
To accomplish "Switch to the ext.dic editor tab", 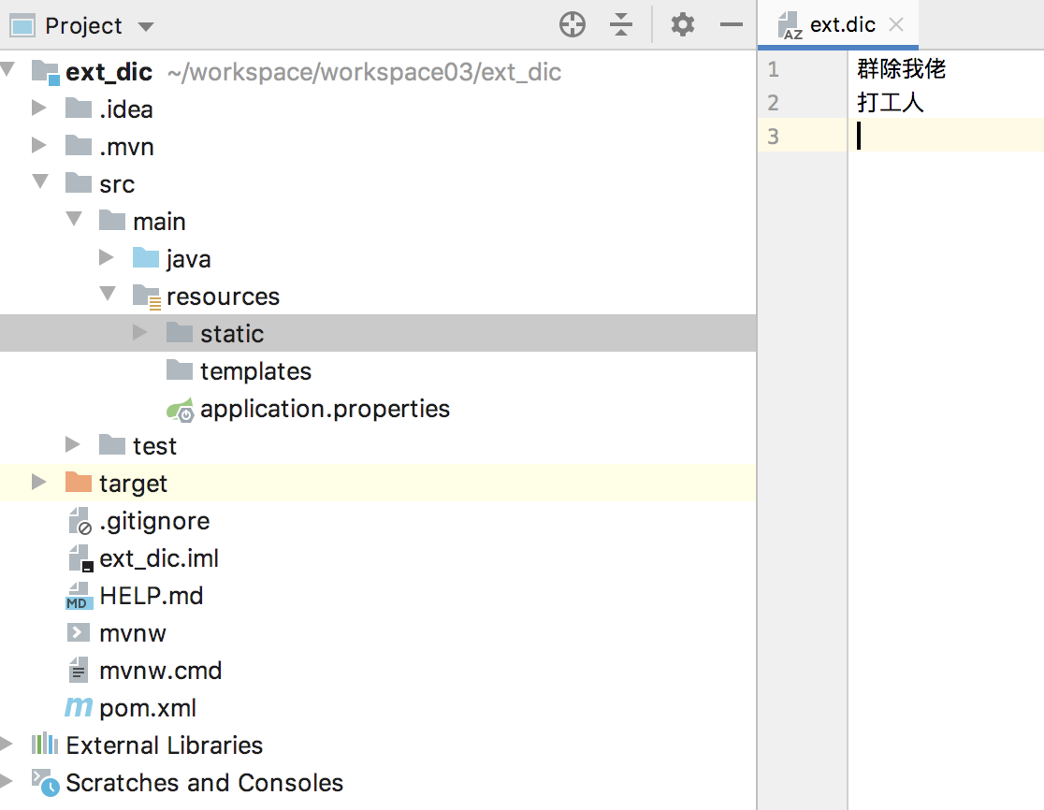I will pyautogui.click(x=842, y=25).
